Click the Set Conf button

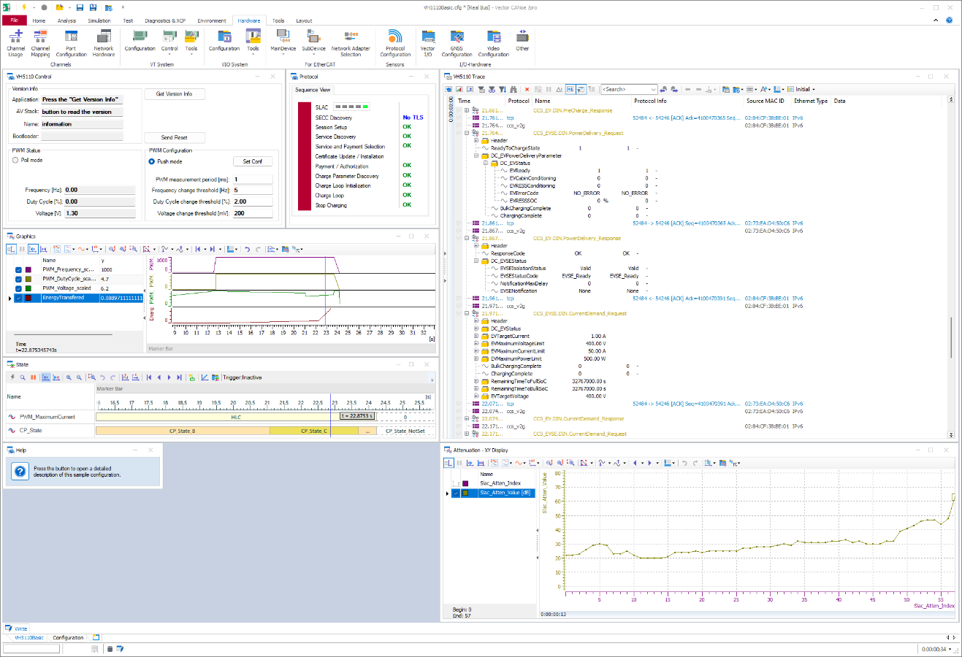coord(253,161)
